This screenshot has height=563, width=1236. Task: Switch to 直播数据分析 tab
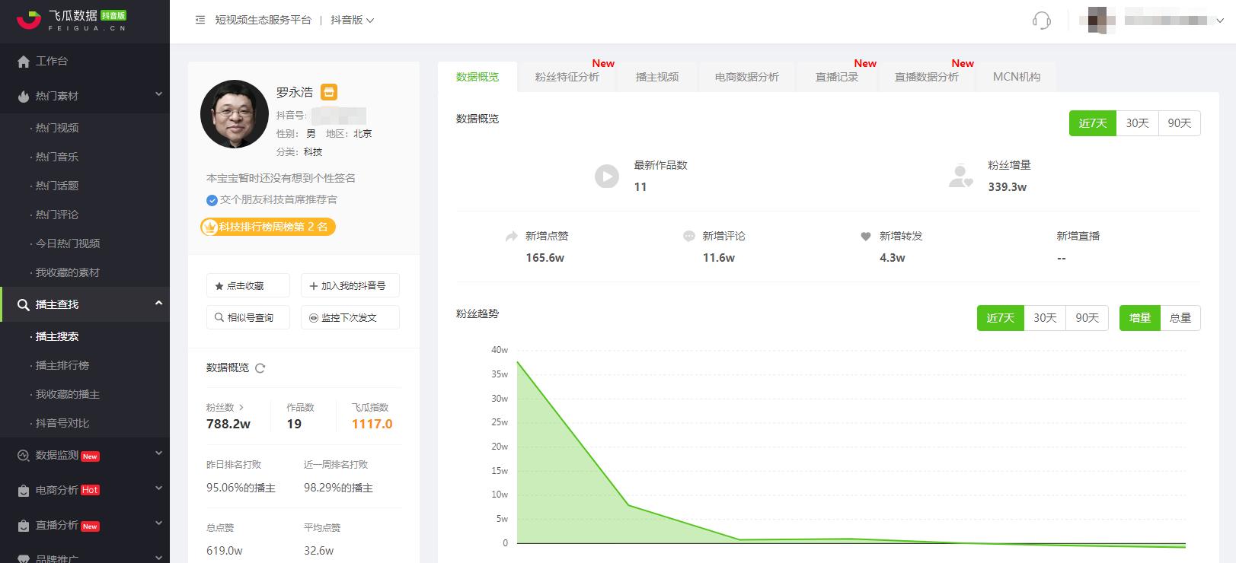click(x=927, y=77)
